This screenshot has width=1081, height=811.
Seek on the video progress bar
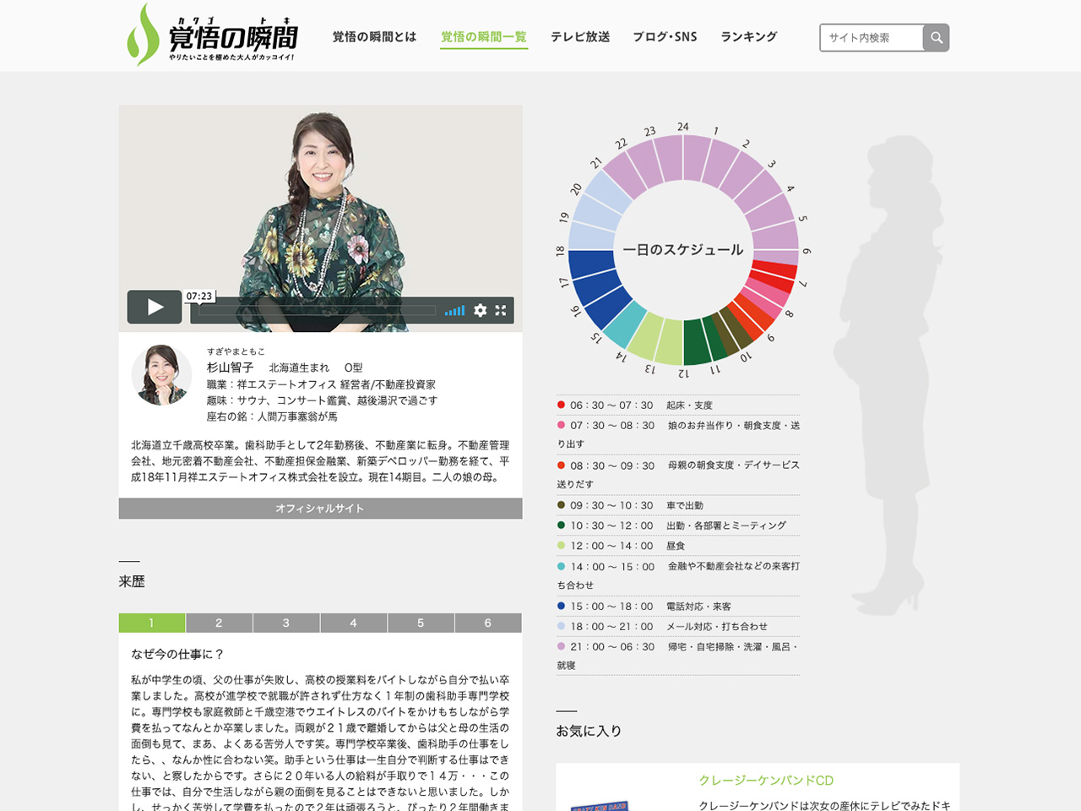coord(318,310)
